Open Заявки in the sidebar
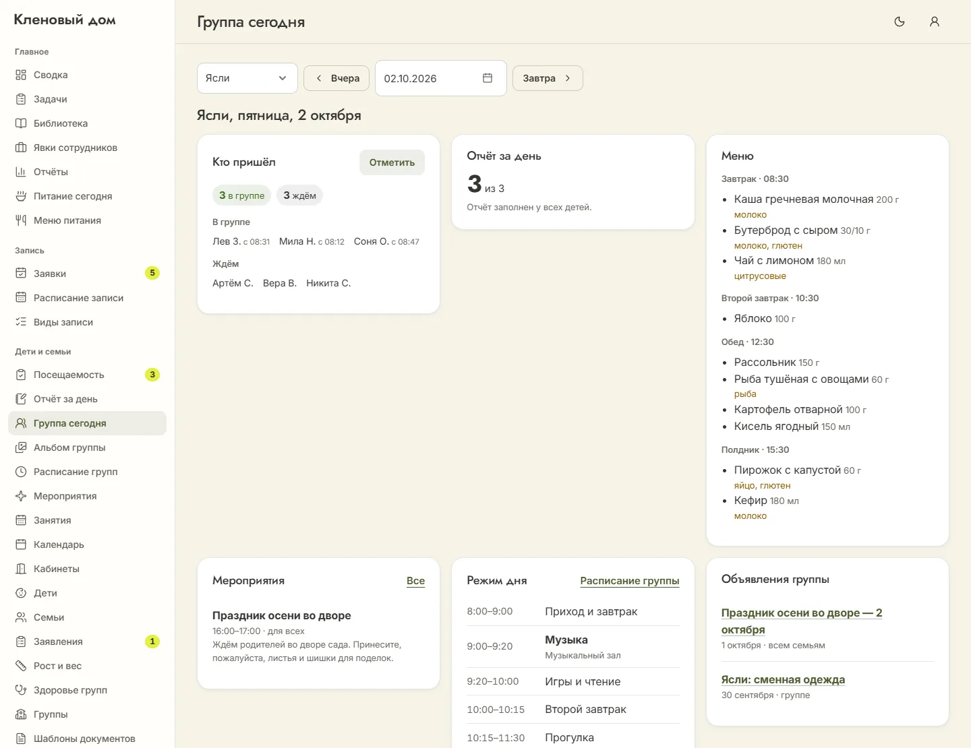The height and width of the screenshot is (748, 971). 87,274
